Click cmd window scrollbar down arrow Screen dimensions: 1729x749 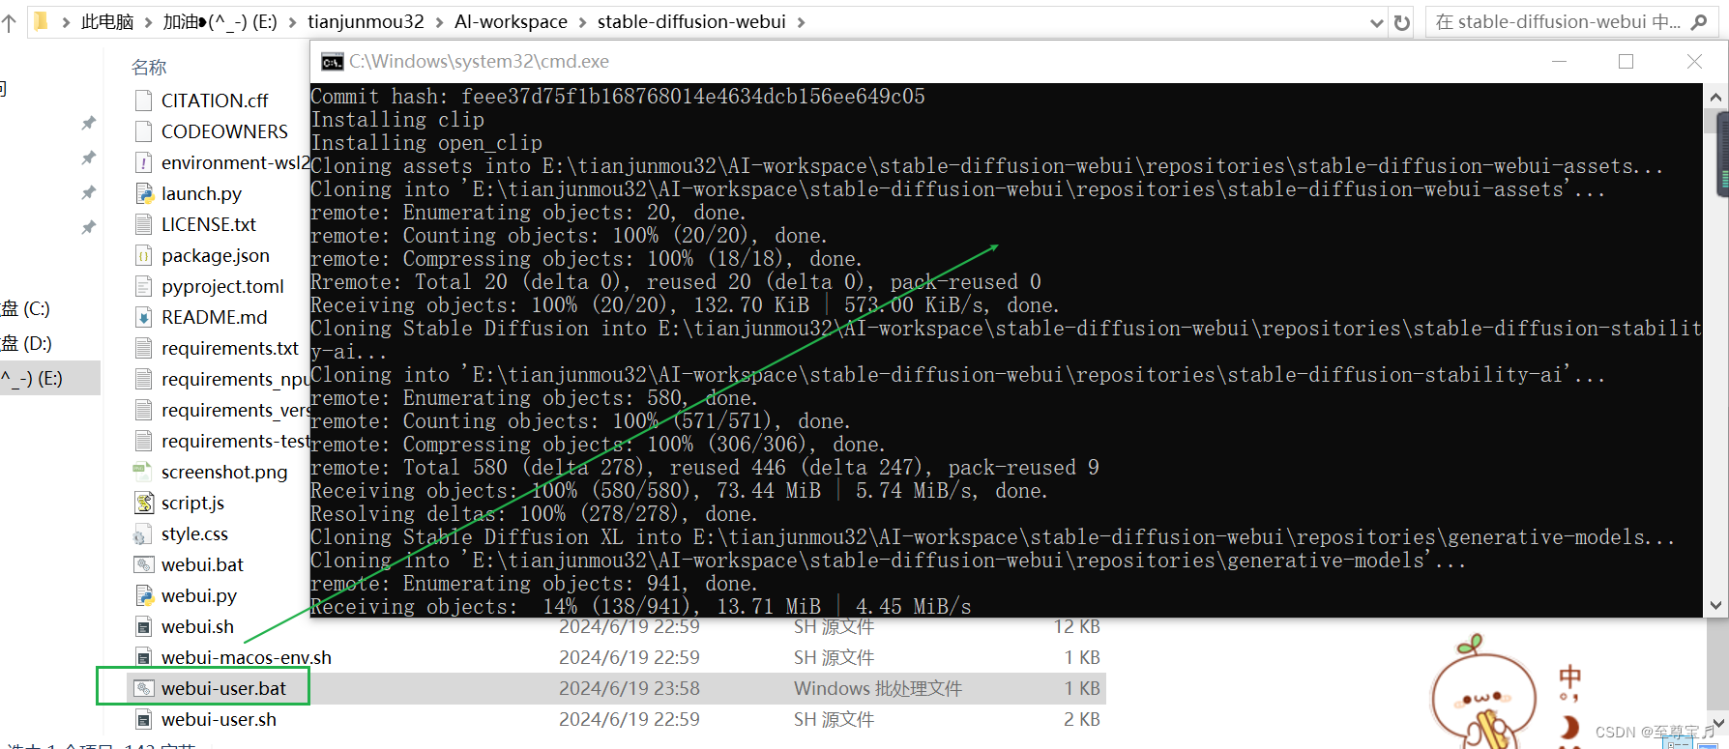[1715, 606]
